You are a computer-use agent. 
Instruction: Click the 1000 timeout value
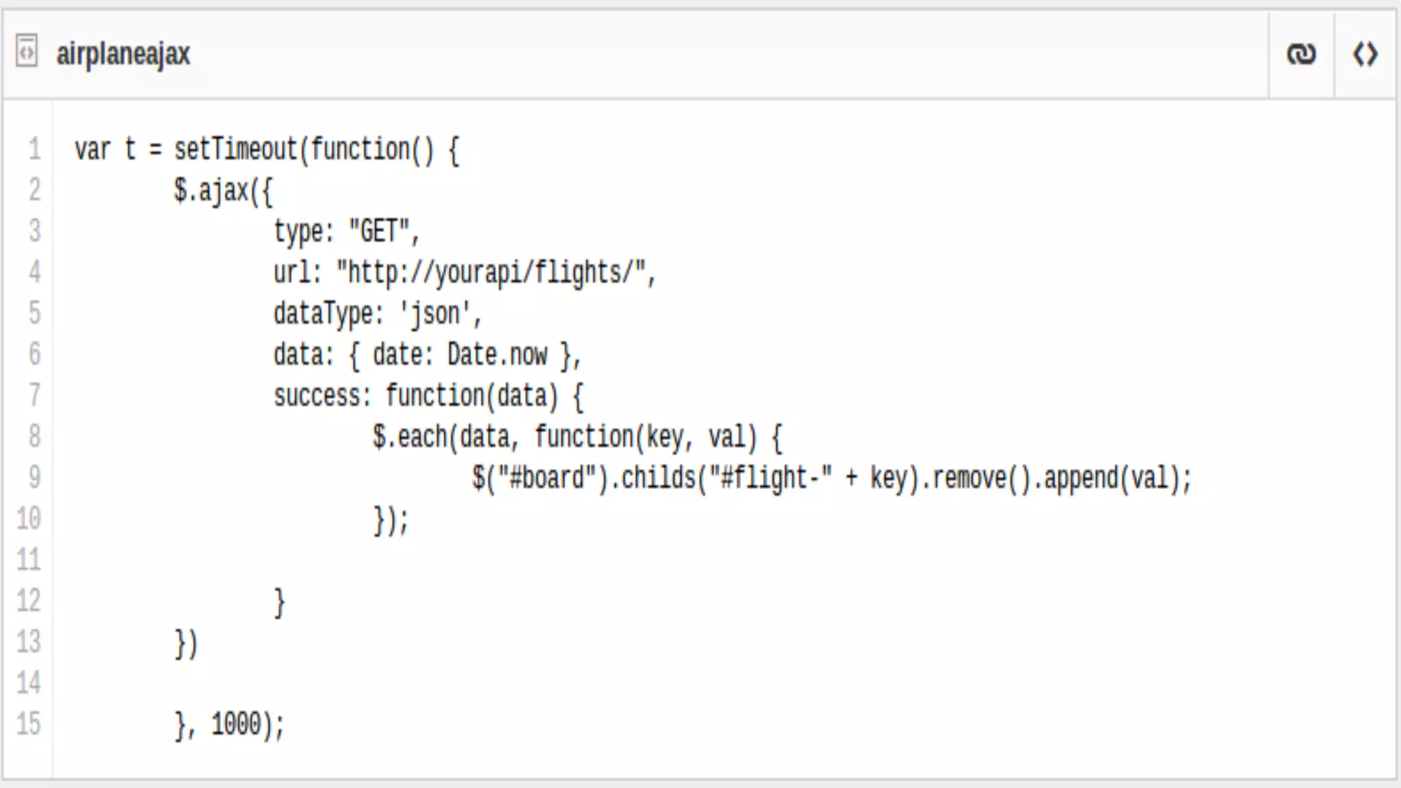point(236,724)
